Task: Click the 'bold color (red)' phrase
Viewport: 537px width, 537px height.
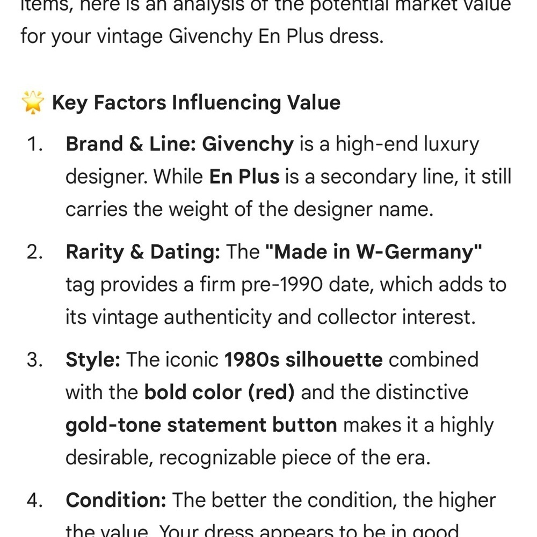Action: pos(219,393)
